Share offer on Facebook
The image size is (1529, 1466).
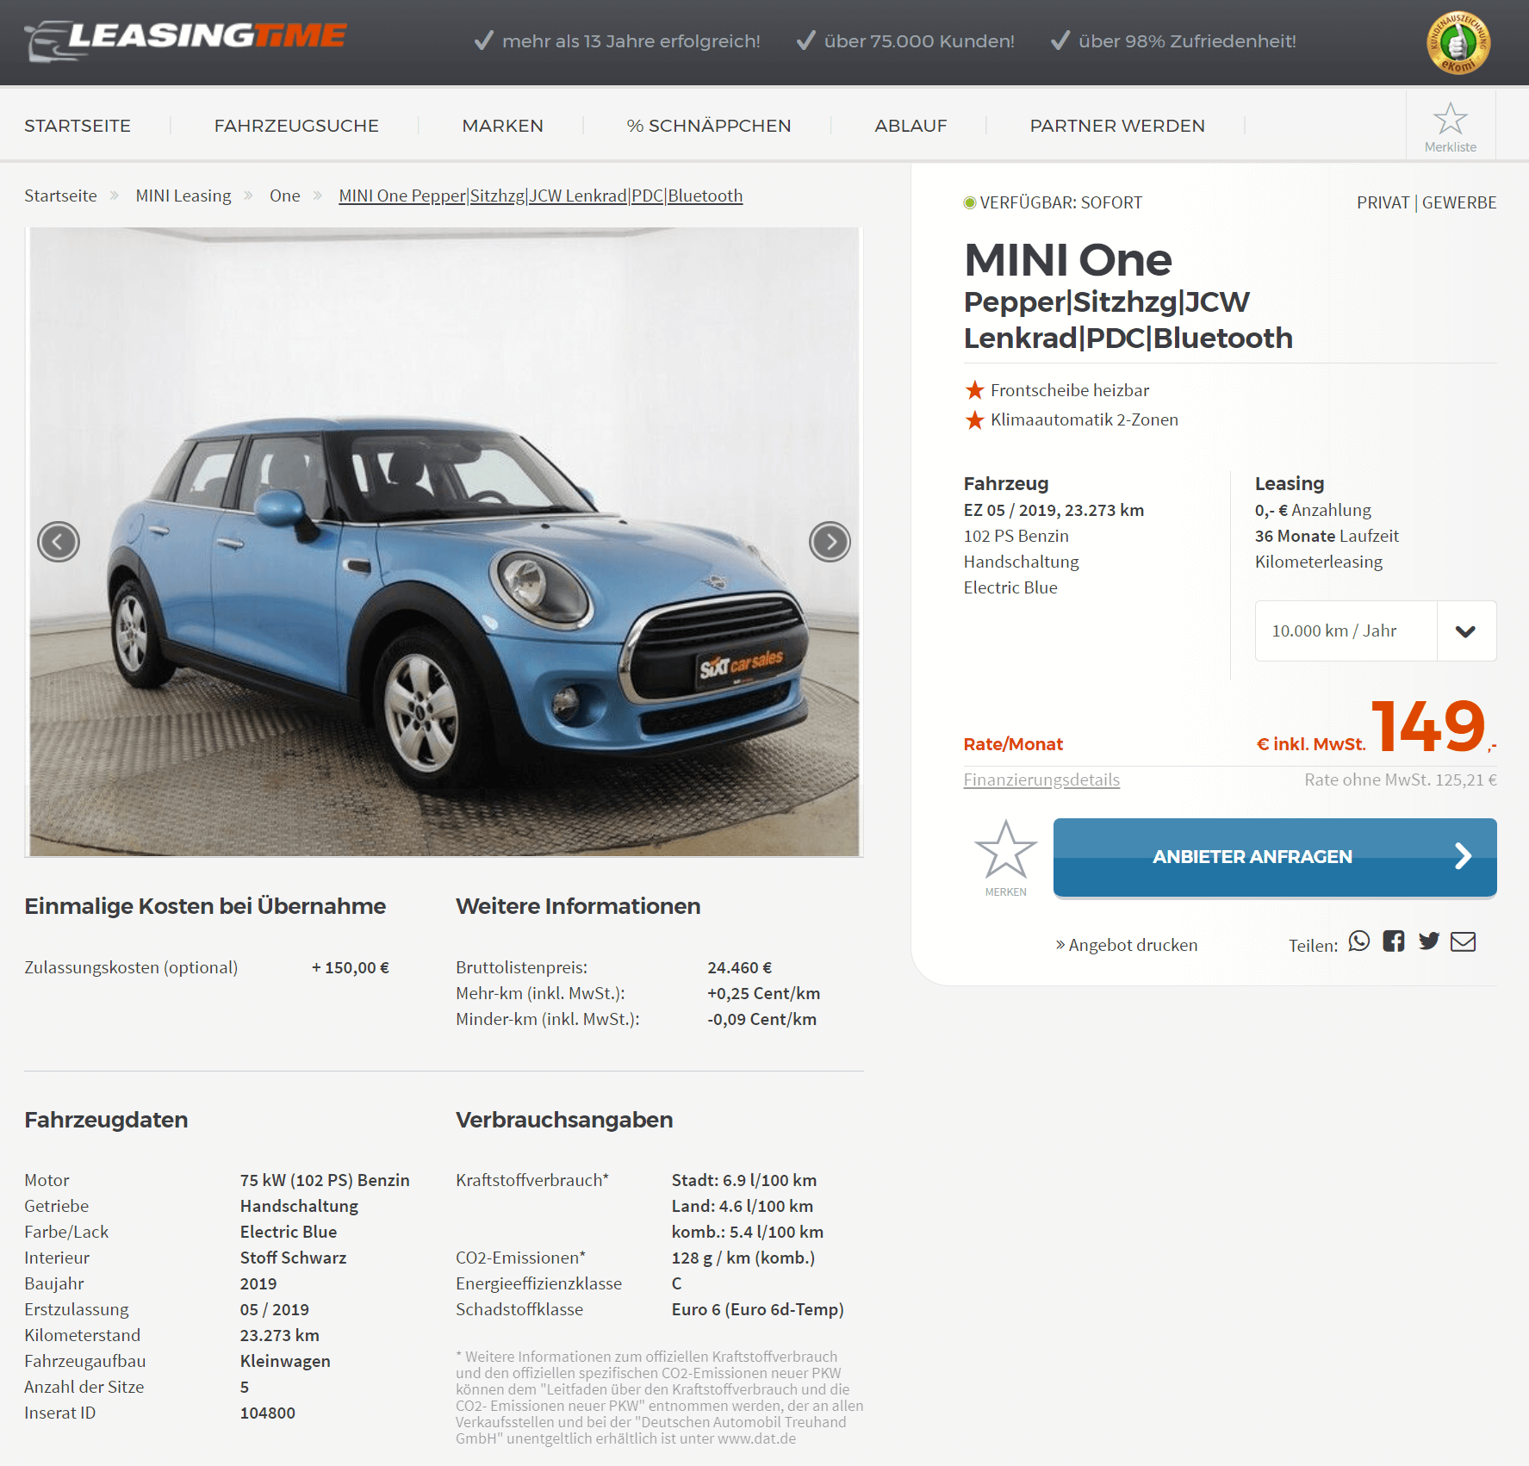[x=1394, y=941]
